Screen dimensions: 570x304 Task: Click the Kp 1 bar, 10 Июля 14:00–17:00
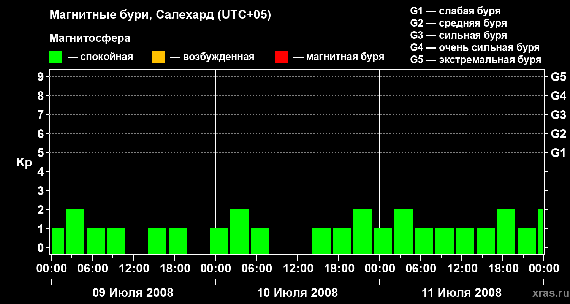pos(321,241)
